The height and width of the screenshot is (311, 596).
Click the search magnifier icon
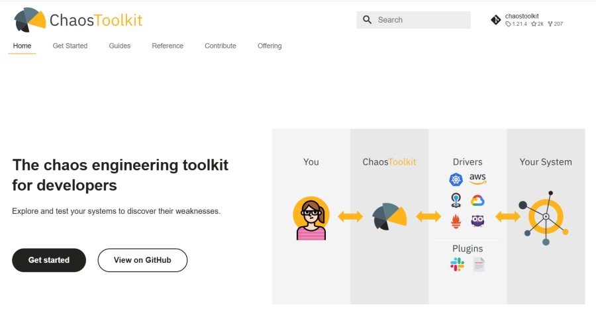pos(367,20)
